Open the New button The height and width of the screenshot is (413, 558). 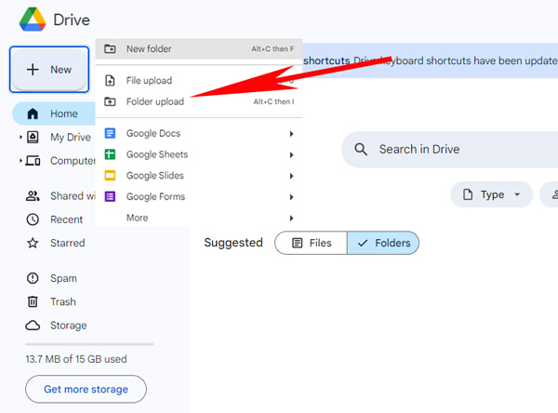point(49,70)
